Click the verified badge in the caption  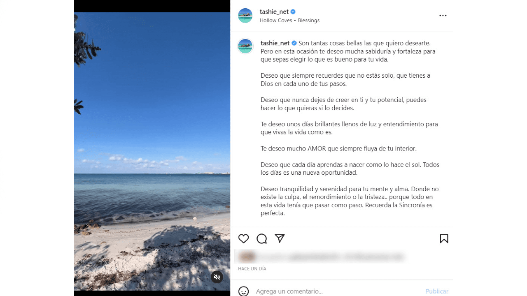294,43
